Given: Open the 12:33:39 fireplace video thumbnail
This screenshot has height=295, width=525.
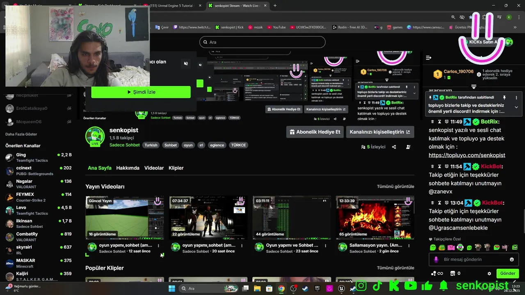Looking at the screenshot, I should [375, 218].
